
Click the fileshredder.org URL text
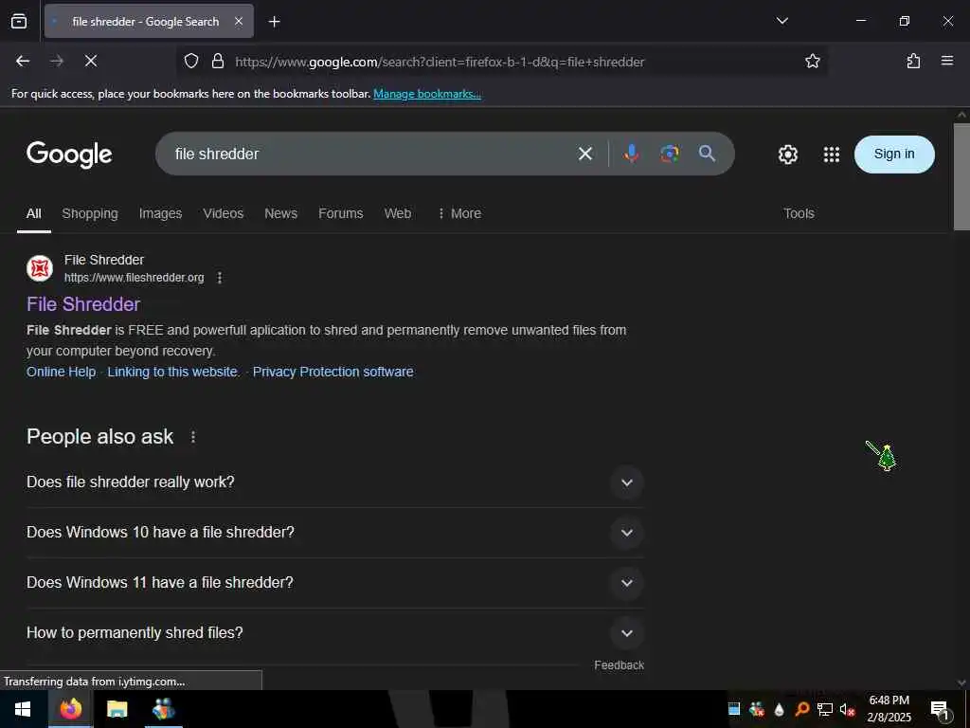point(135,278)
